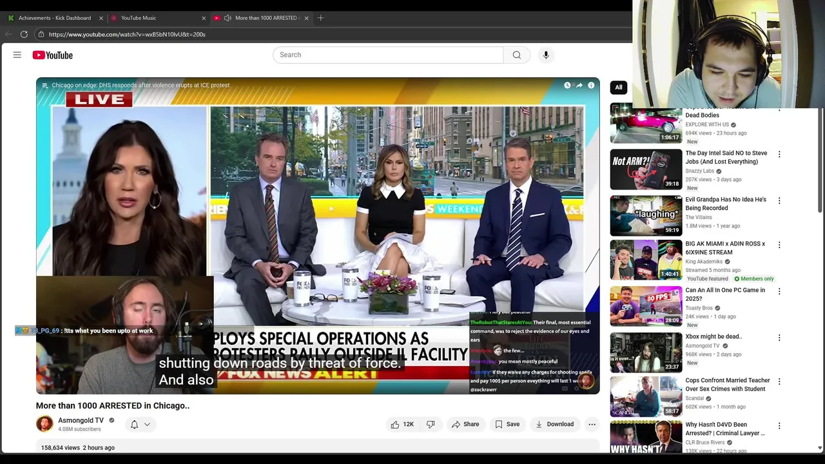Click King Akademiks channel name
The height and width of the screenshot is (464, 825).
[703, 262]
